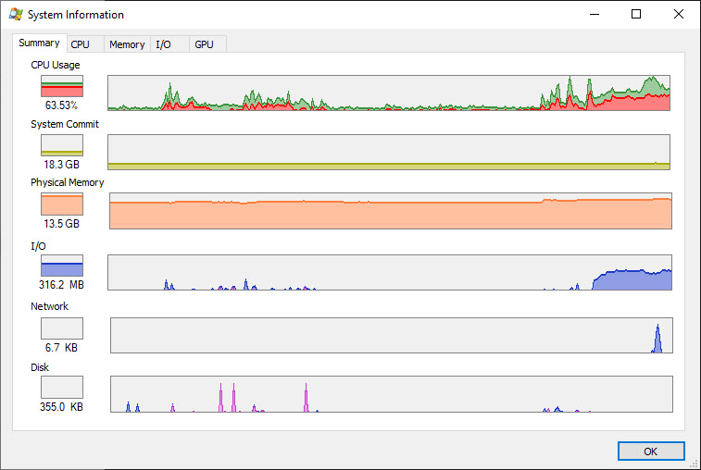Close the System Information window
The image size is (701, 470).
point(678,14)
